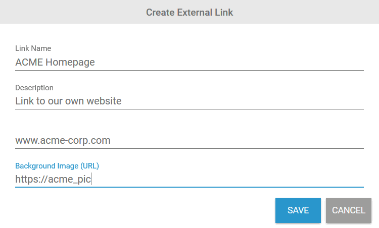Image resolution: width=379 pixels, height=228 pixels.
Task: Select the www.acme-corp.com URL field
Action: pos(189,141)
